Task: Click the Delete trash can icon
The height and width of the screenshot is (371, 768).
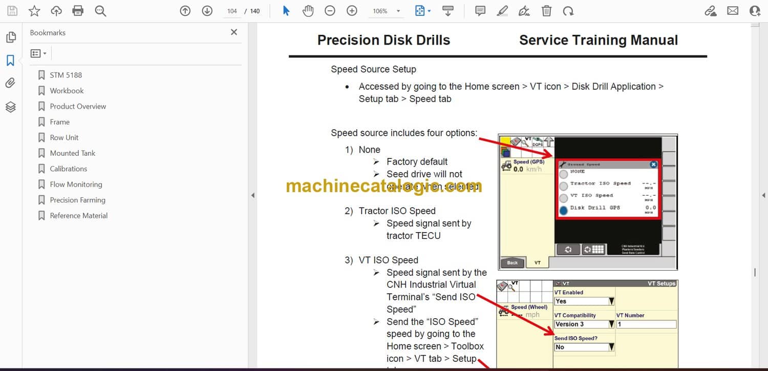Action: click(x=546, y=11)
